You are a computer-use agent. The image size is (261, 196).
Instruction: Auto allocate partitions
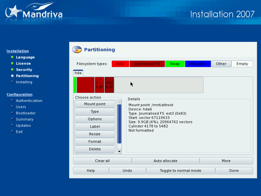tap(166, 161)
